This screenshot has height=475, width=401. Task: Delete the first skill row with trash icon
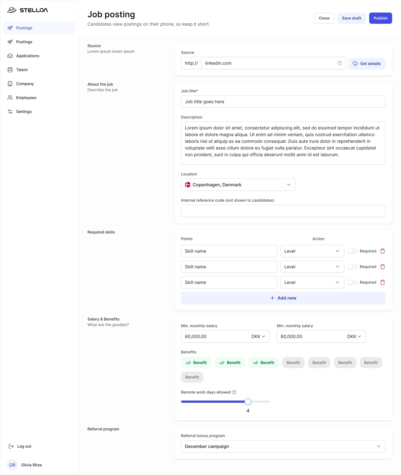tap(382, 251)
